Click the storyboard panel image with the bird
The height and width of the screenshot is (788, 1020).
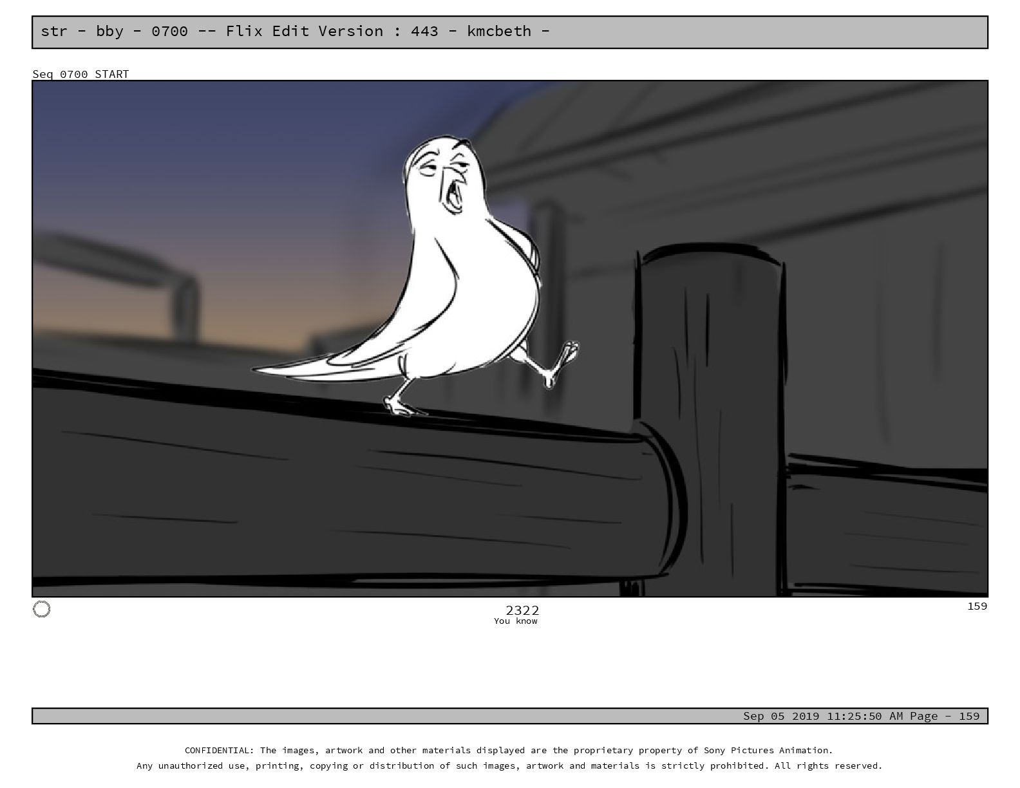pos(510,339)
